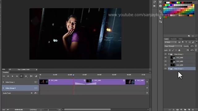This screenshot has height=111, width=198.
Task: Add media to Video Group 2 track
Action: tap(147, 88)
